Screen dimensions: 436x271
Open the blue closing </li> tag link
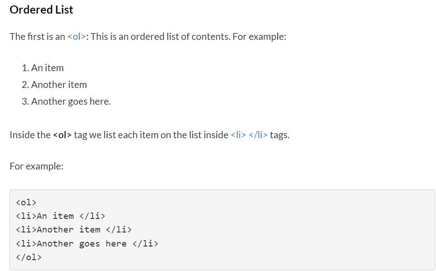(258, 135)
